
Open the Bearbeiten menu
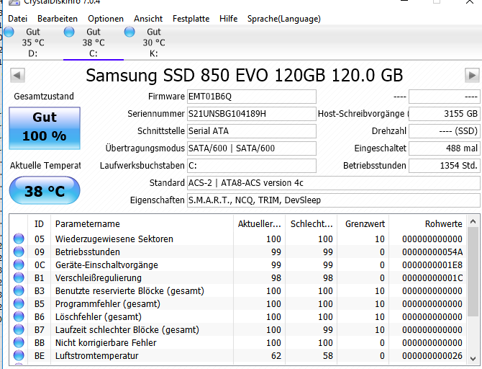(58, 19)
